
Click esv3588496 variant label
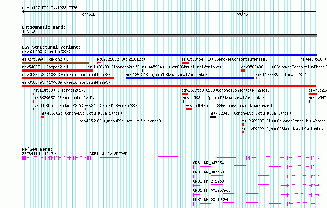click(x=284, y=67)
